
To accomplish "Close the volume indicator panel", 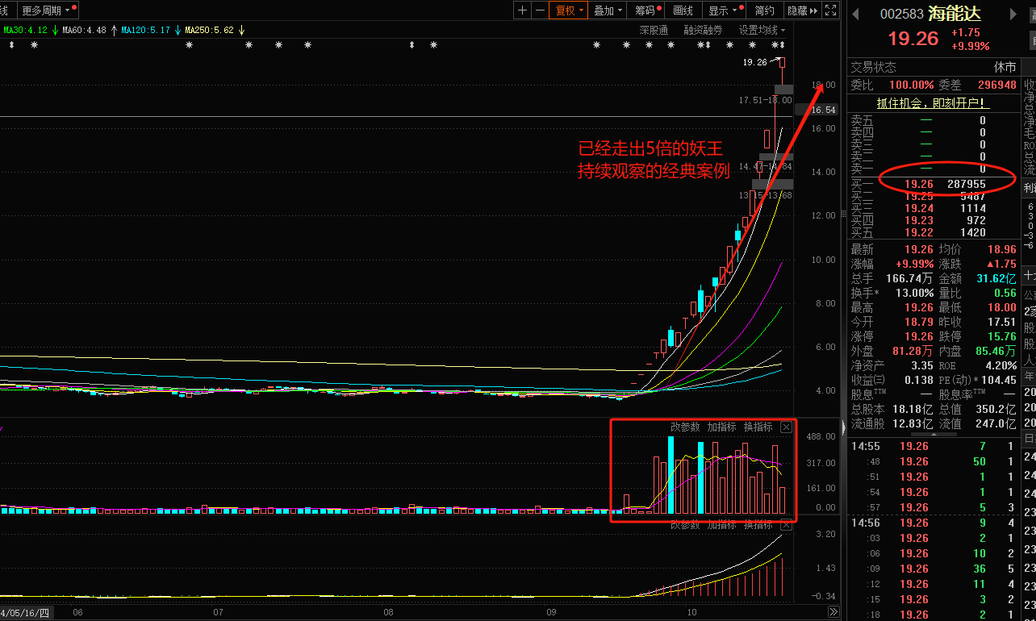I will pos(786,427).
